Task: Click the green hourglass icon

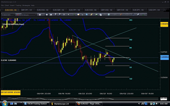Action: (74, 14)
